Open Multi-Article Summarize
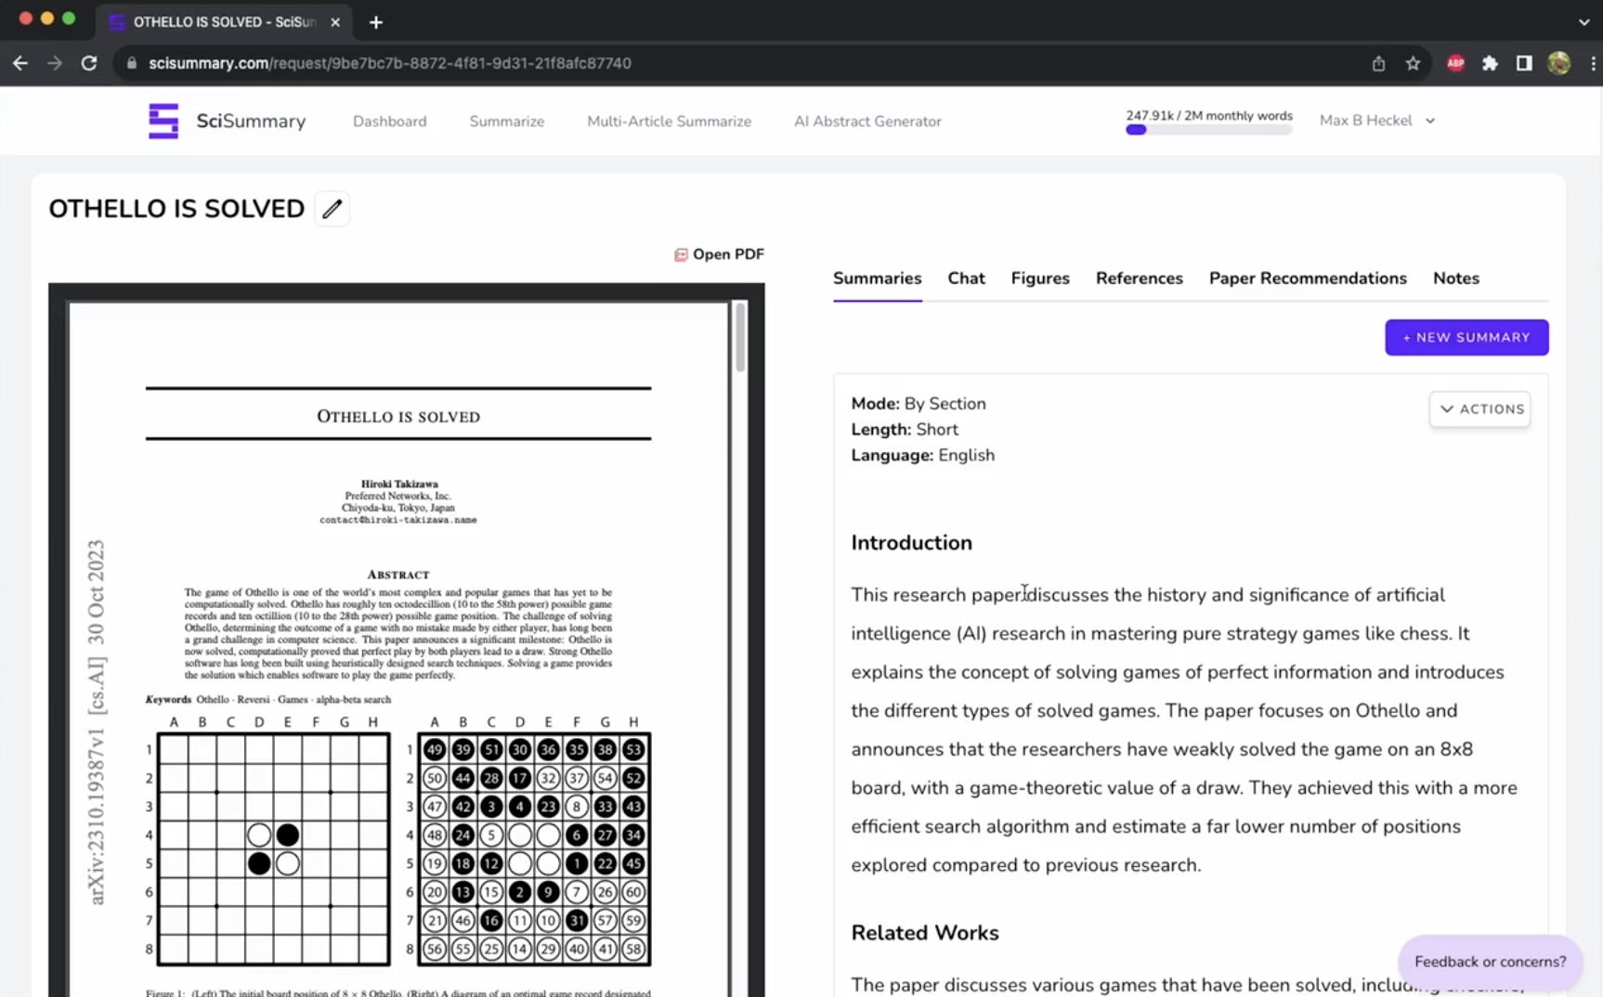The image size is (1603, 997). pyautogui.click(x=669, y=122)
